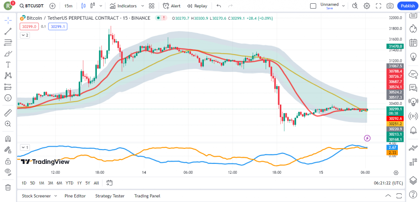Expand the chart style dropdown arrow
The height and width of the screenshot is (202, 420).
pyautogui.click(x=101, y=6)
